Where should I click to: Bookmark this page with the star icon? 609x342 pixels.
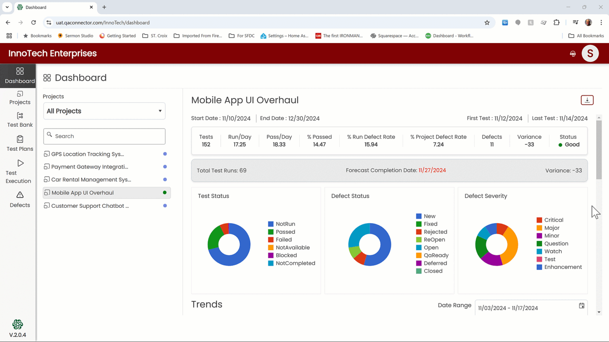click(487, 23)
